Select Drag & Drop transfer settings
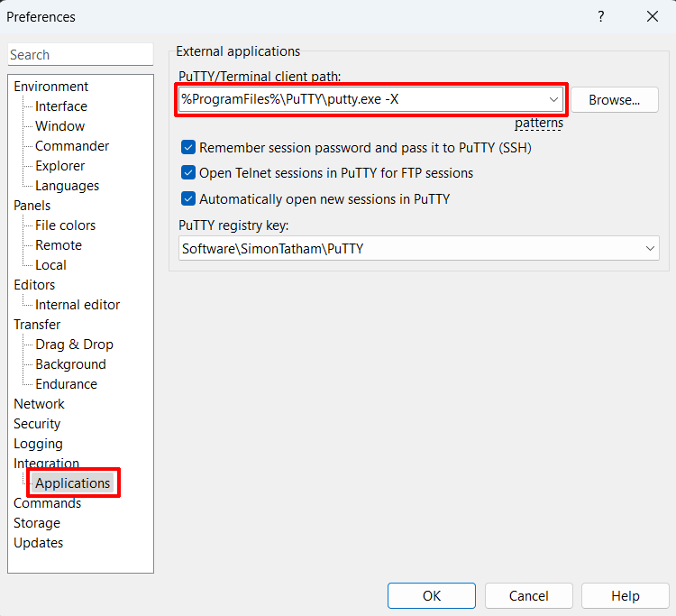 click(x=74, y=345)
